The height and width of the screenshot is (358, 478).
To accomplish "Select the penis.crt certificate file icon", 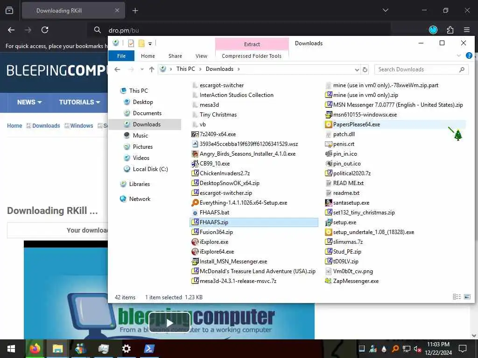I will coord(328,144).
